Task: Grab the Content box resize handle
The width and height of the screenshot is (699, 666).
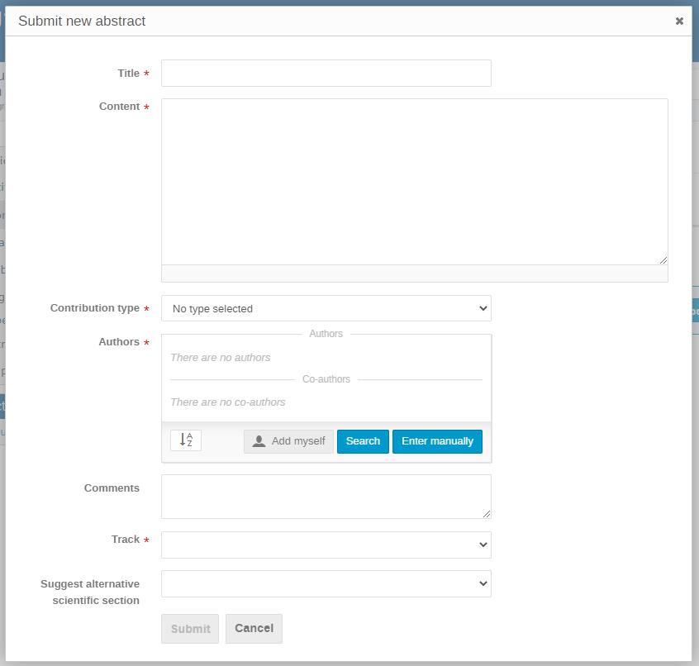Action: (x=663, y=259)
